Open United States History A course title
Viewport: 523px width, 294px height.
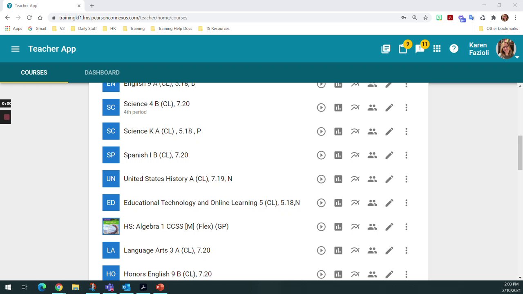tap(178, 179)
